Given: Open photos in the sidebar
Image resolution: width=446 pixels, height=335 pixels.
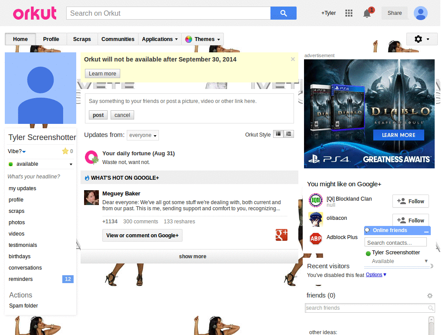Looking at the screenshot, I should (17, 222).
